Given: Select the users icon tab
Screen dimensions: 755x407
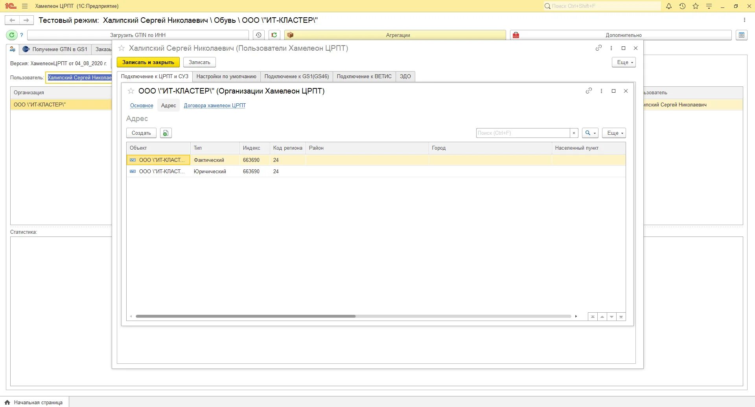Looking at the screenshot, I should [x=13, y=49].
